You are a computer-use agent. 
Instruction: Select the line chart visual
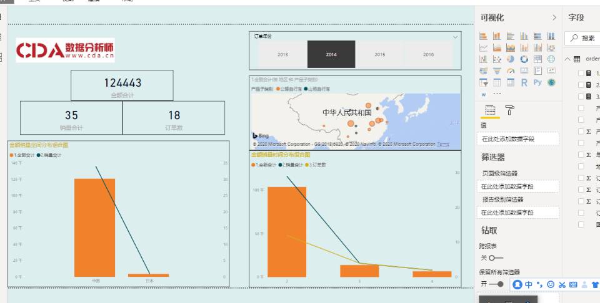pos(483,48)
